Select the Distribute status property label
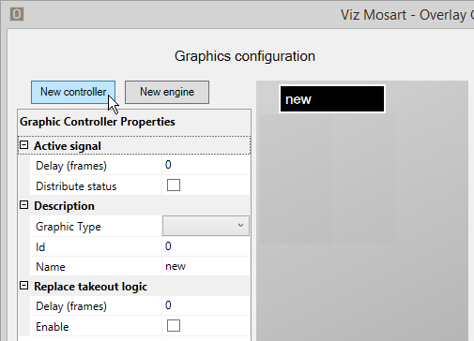 pos(76,186)
